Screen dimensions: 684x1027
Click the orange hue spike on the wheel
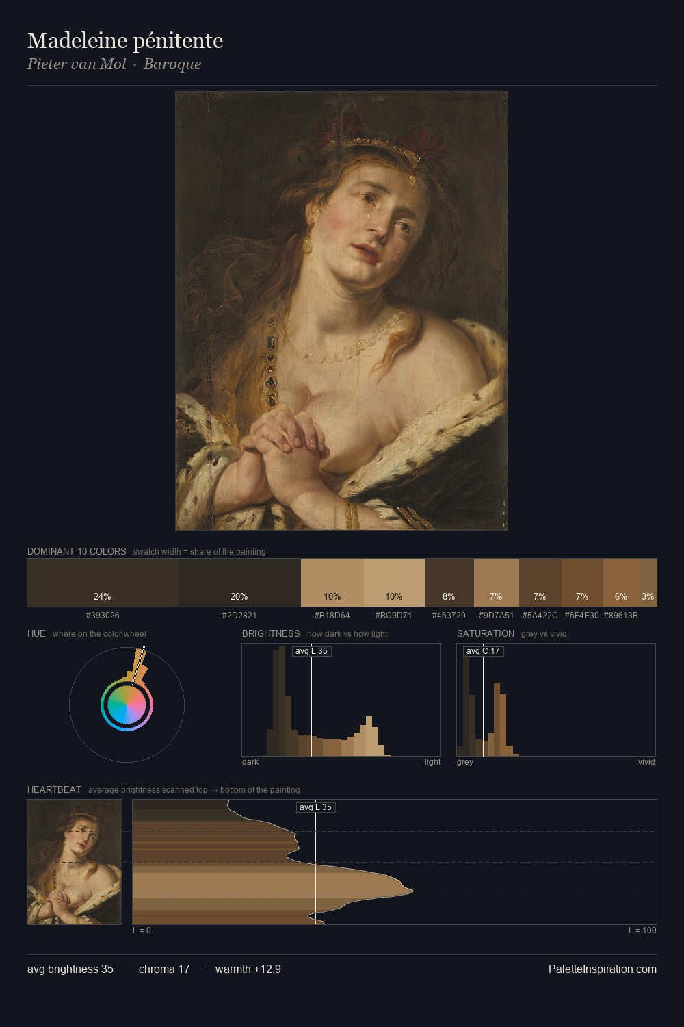[140, 665]
